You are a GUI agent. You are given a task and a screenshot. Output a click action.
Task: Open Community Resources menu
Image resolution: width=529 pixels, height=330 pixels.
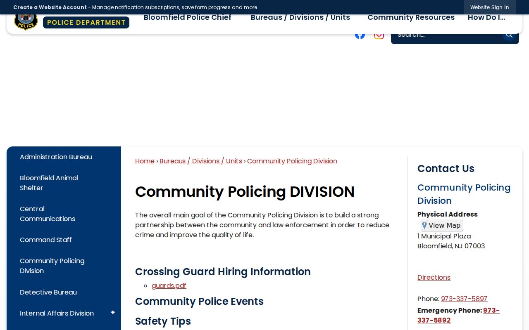click(411, 17)
